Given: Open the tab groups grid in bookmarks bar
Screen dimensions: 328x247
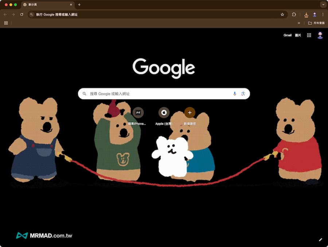Looking at the screenshot, I should coord(6,23).
